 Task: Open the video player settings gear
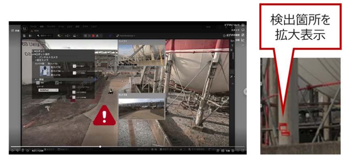point(233,151)
